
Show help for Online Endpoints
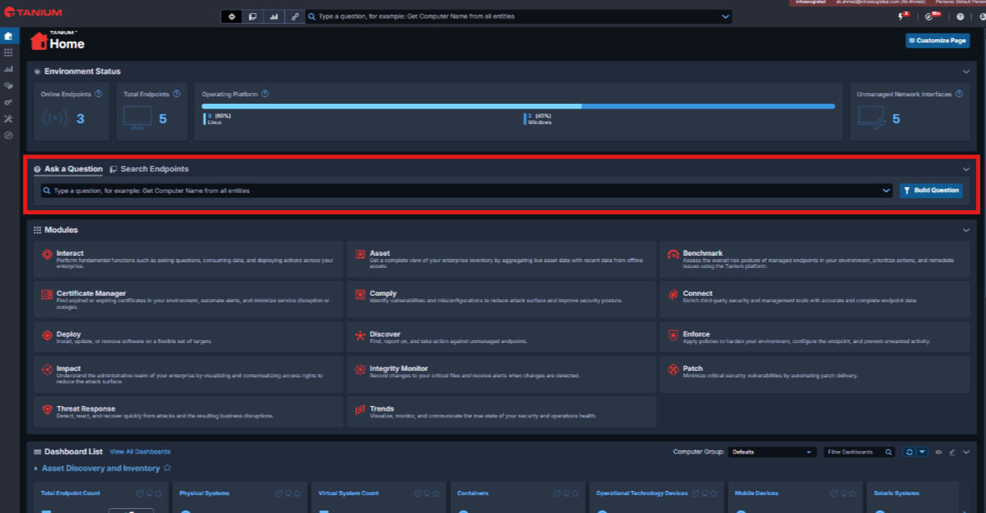[98, 94]
